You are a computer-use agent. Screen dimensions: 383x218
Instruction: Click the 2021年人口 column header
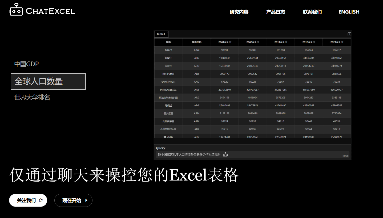pyautogui.click(x=337, y=42)
